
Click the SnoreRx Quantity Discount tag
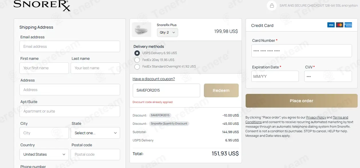169,124
